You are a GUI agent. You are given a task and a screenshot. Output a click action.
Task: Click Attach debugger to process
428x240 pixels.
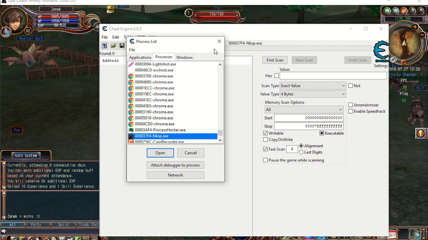tap(175, 165)
